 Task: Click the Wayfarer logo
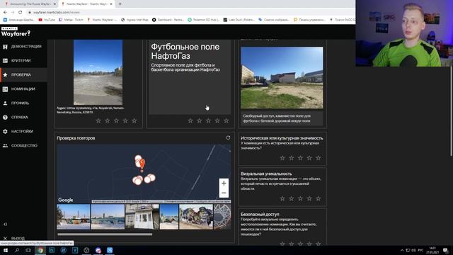pyautogui.click(x=16, y=33)
